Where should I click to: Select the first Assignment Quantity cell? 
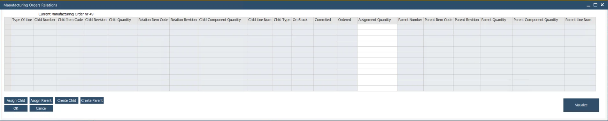pyautogui.click(x=377, y=27)
